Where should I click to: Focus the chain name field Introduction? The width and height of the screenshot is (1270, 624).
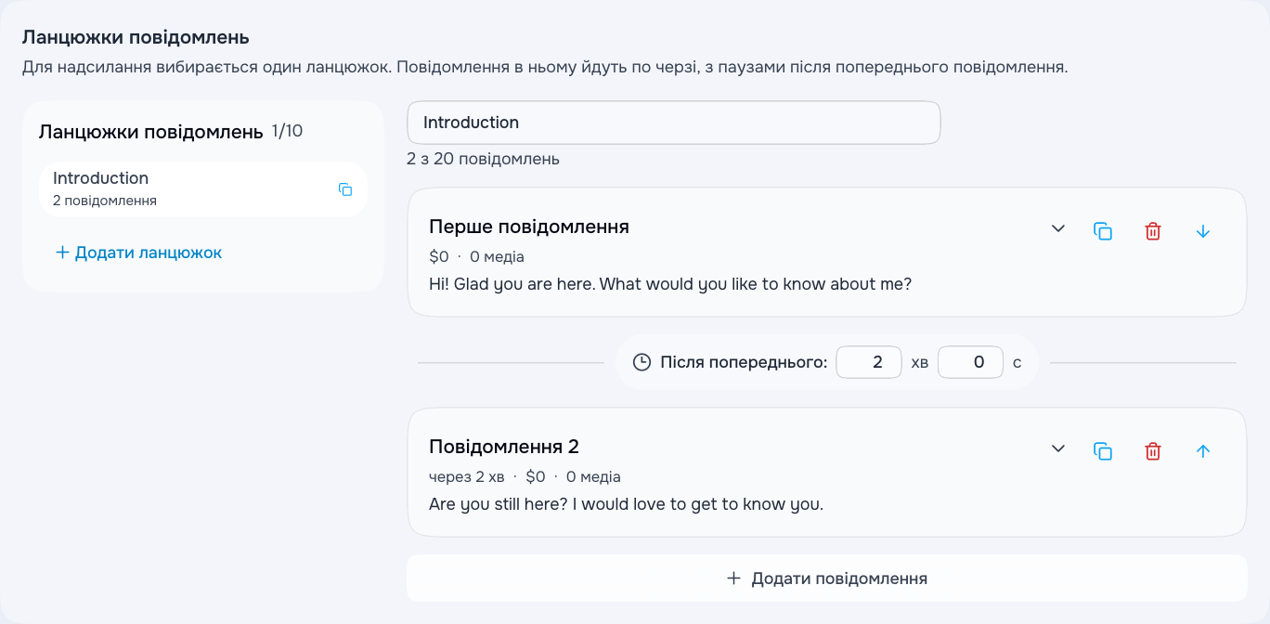(674, 123)
